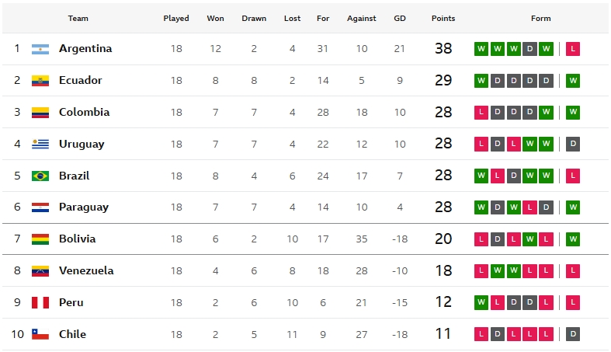Click the Chile flag icon
The width and height of the screenshot is (611, 352).
(x=40, y=334)
